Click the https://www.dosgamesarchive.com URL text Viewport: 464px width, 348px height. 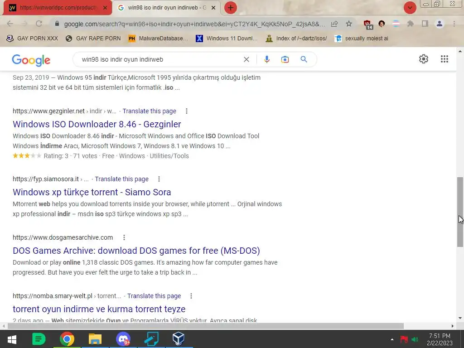coord(63,237)
